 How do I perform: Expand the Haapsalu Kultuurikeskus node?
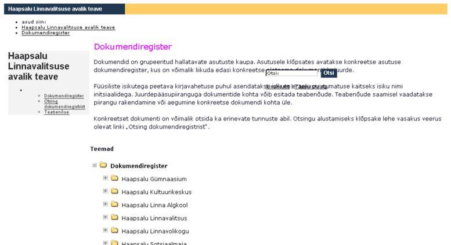pyautogui.click(x=105, y=191)
